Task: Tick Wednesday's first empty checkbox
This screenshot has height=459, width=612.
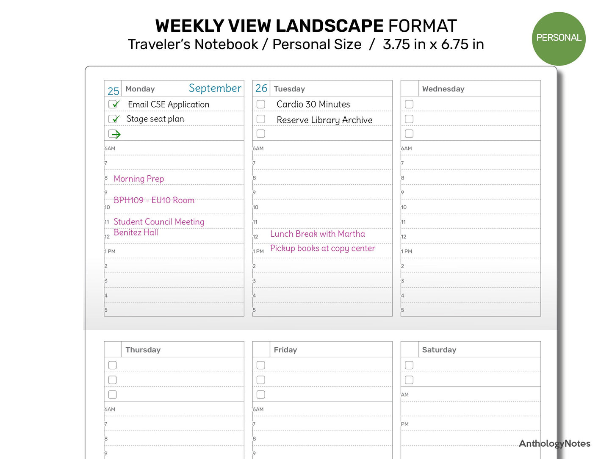Action: 409,104
